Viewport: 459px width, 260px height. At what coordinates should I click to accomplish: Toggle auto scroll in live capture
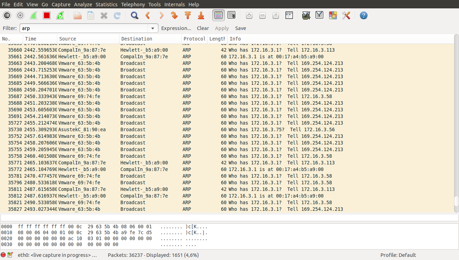231,15
